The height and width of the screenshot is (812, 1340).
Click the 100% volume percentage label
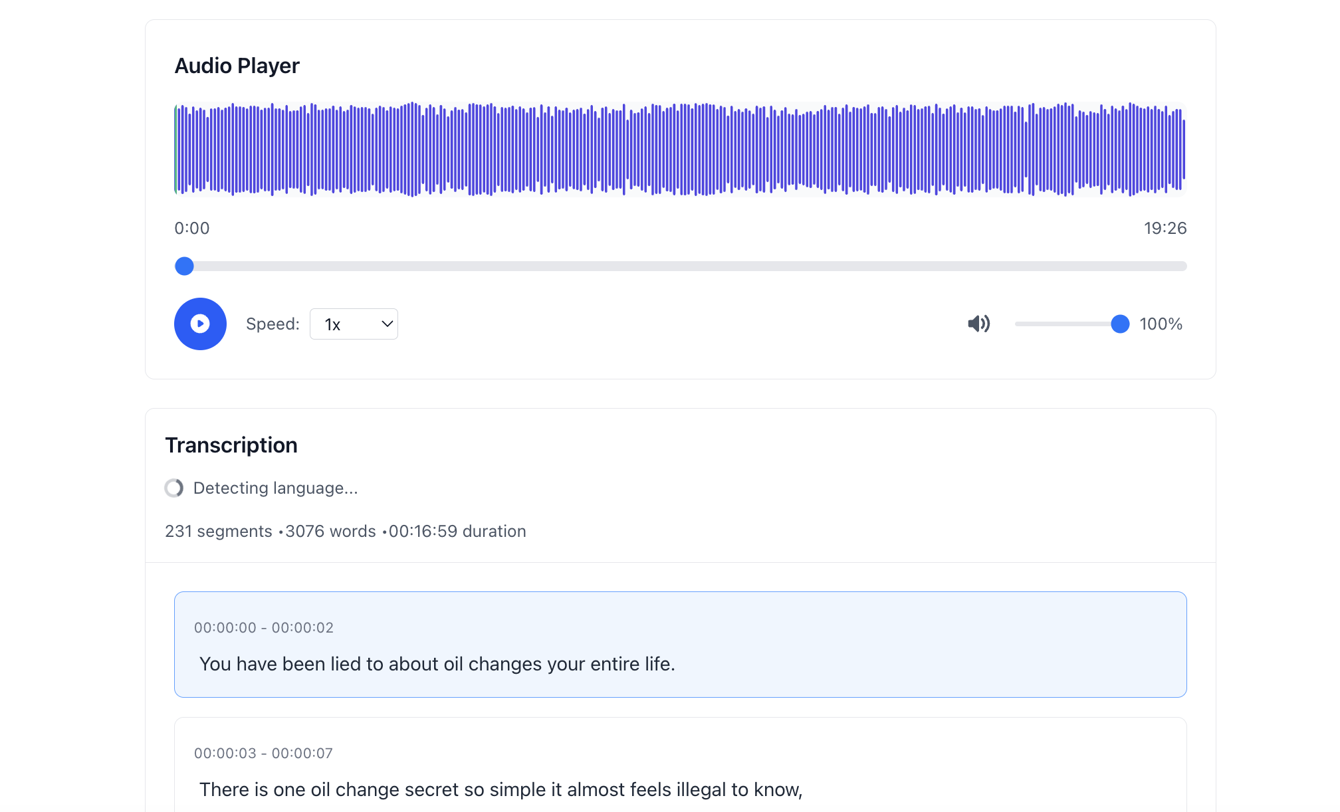(1161, 324)
